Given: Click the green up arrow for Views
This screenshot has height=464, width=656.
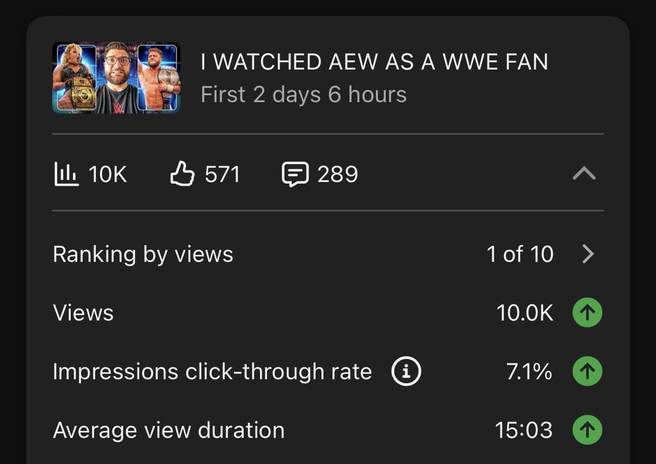Looking at the screenshot, I should point(587,313).
